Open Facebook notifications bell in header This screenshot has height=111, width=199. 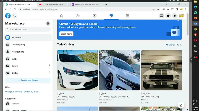(x=175, y=16)
